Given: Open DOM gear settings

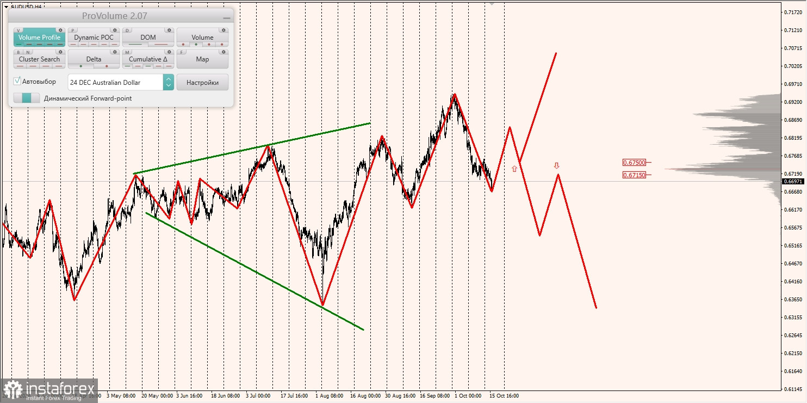Looking at the screenshot, I should point(169,30).
